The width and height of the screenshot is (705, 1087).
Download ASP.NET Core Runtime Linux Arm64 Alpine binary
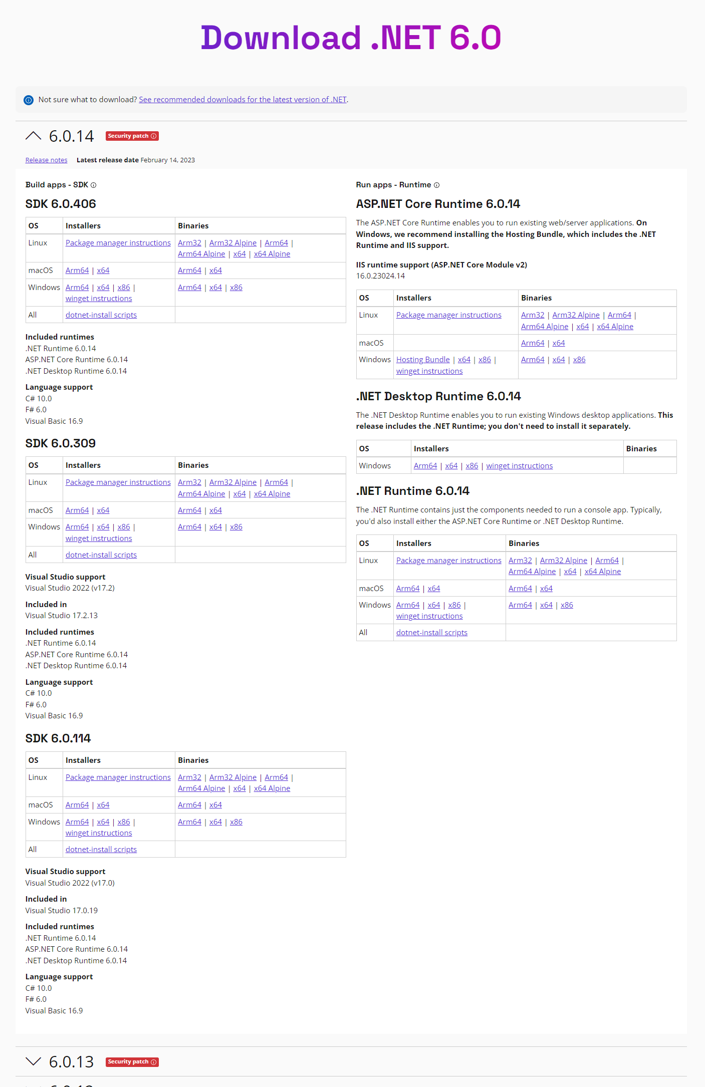pyautogui.click(x=545, y=326)
